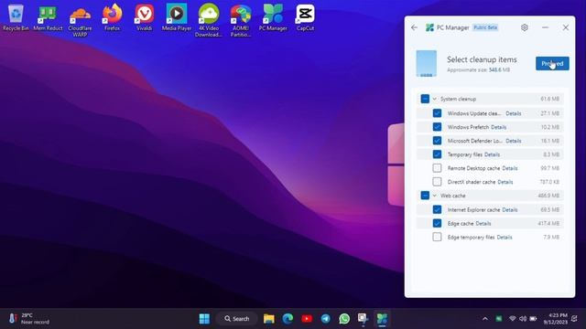Open YouTube from the taskbar
Image resolution: width=586 pixels, height=329 pixels.
[x=307, y=319]
